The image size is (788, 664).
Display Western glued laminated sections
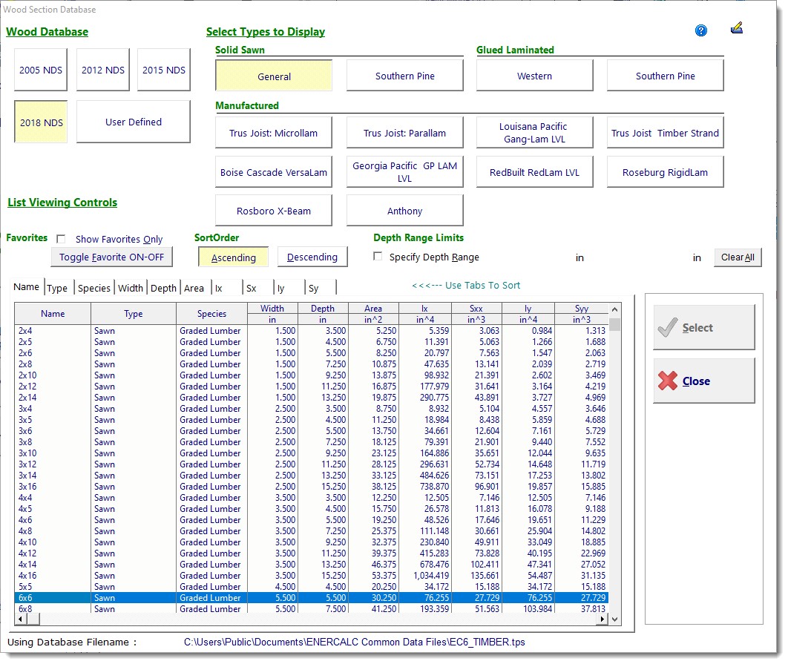534,75
